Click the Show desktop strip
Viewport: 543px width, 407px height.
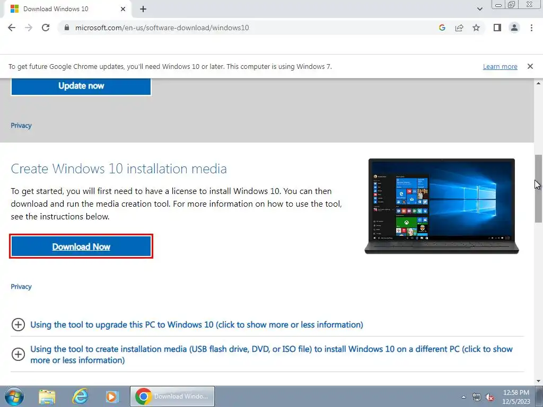tap(539, 396)
